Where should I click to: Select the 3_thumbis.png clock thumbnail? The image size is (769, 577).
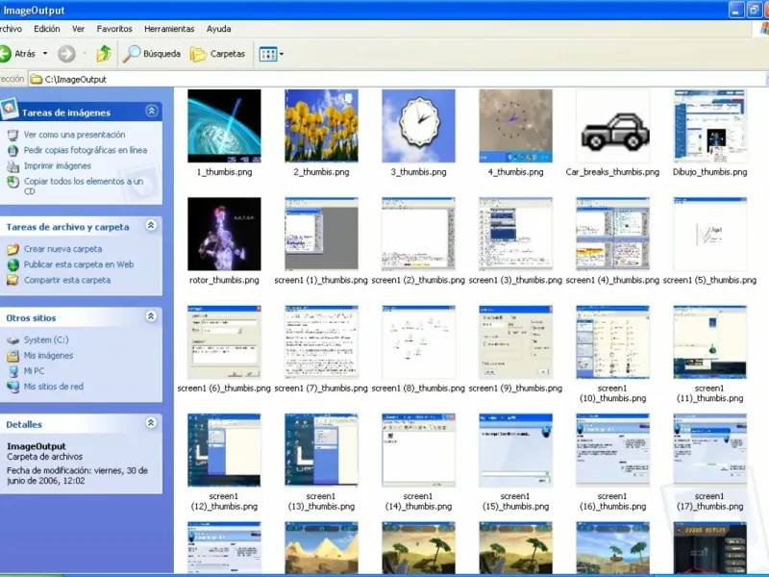click(418, 126)
